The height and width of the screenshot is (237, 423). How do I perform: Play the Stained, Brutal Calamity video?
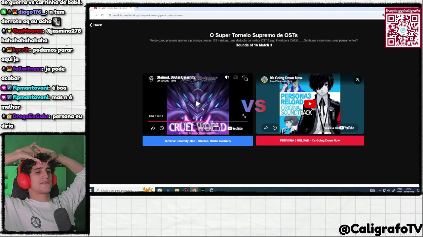198,104
